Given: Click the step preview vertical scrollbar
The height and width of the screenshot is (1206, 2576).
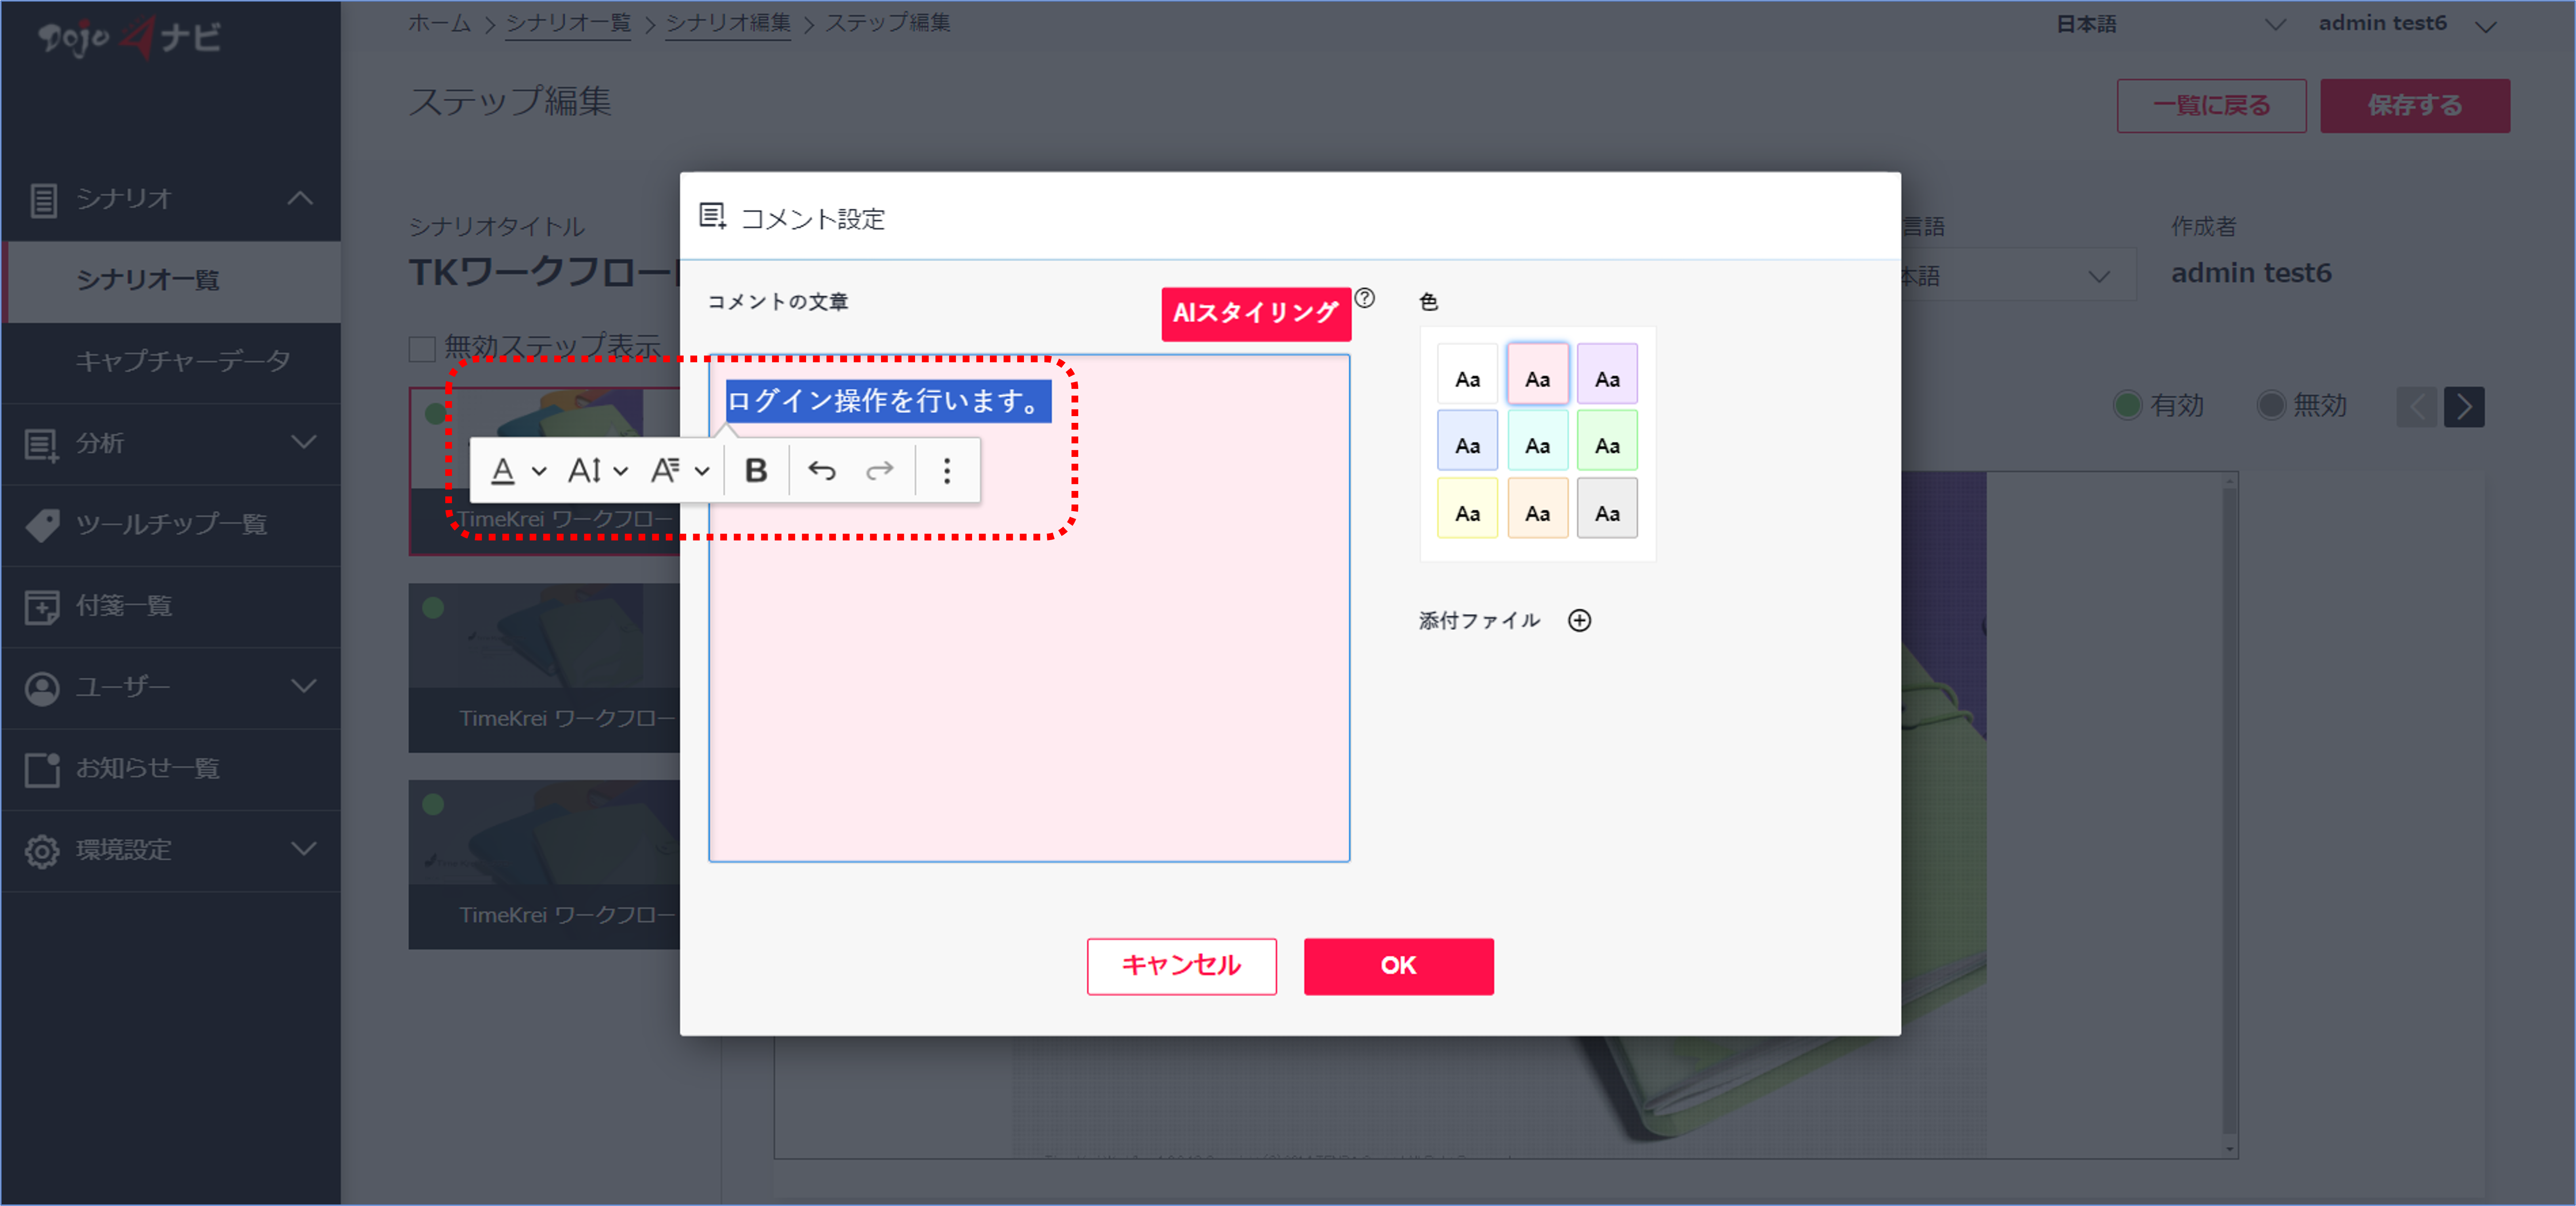Looking at the screenshot, I should coord(2229,814).
